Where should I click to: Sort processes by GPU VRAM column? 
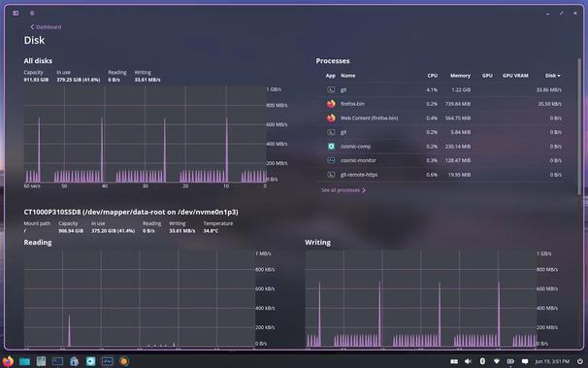(x=515, y=76)
